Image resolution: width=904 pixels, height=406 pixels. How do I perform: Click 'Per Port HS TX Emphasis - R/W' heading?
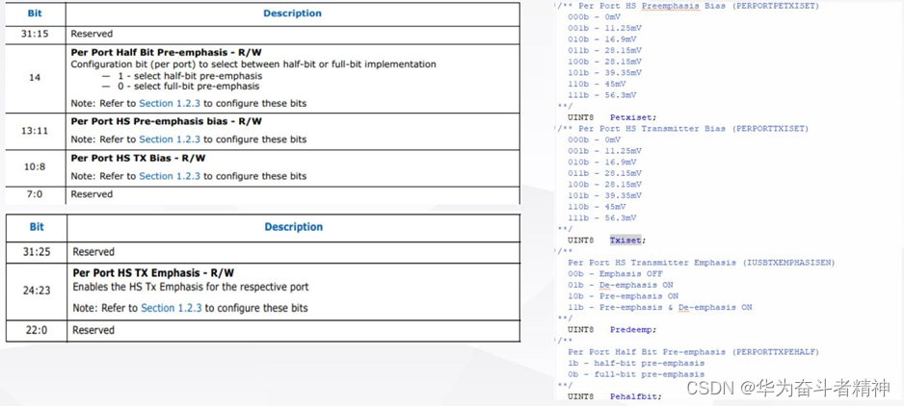[x=153, y=273]
